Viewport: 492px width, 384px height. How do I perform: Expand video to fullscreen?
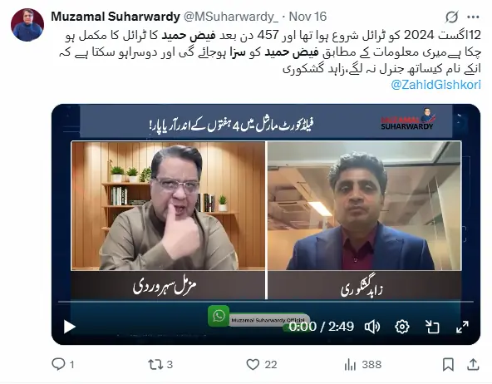(462, 327)
